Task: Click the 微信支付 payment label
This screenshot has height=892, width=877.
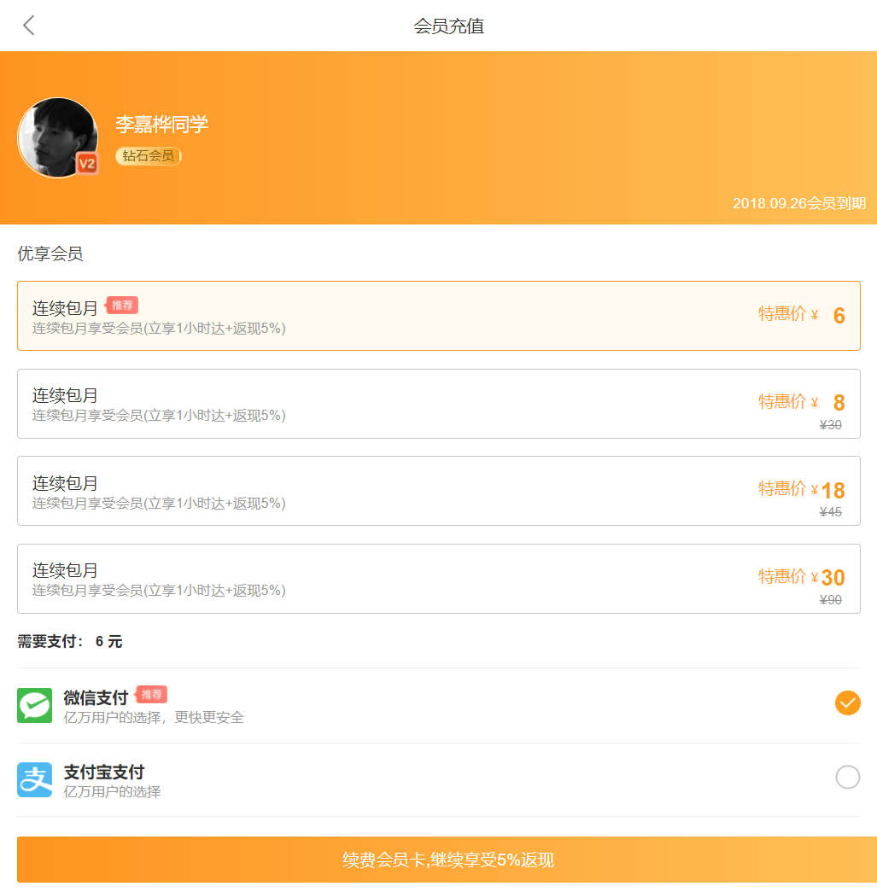Action: (96, 698)
